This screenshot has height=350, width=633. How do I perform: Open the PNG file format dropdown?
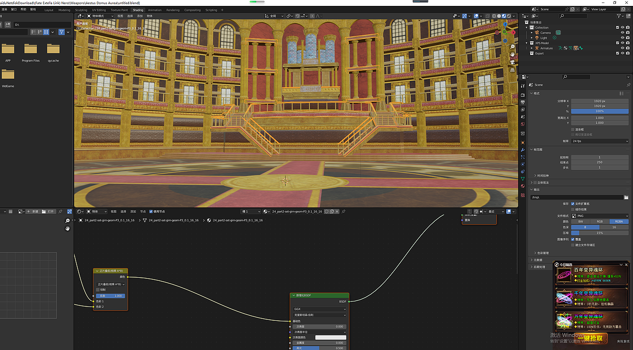(x=600, y=216)
